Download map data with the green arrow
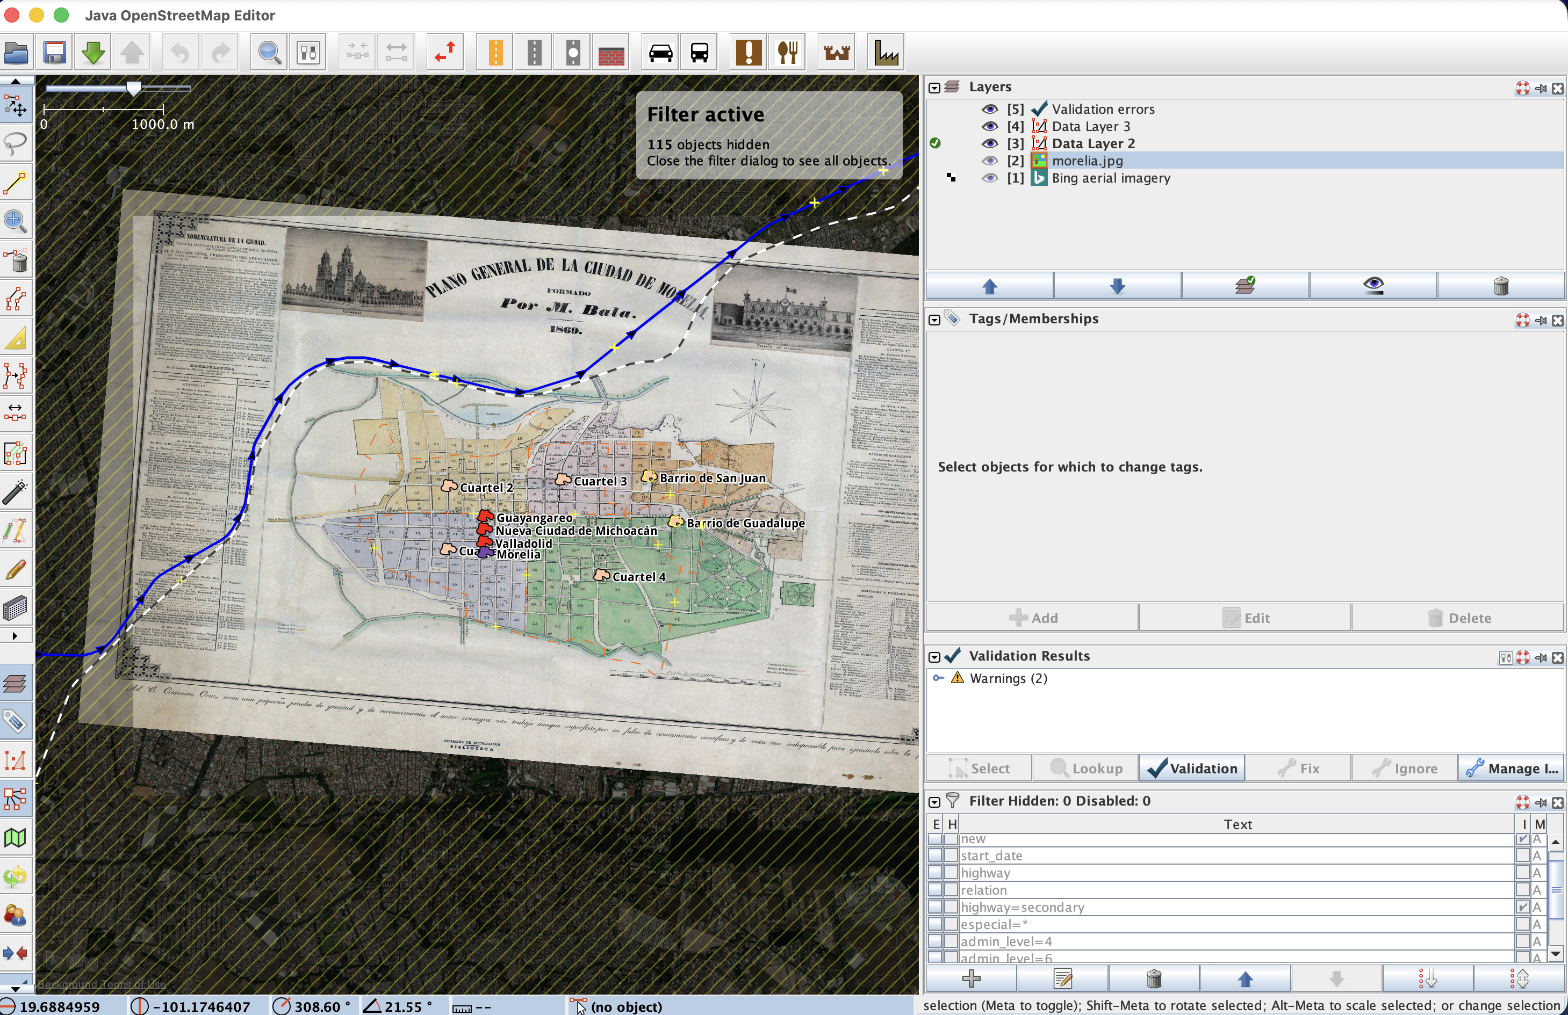Screen dimensions: 1568x1015 (93, 52)
